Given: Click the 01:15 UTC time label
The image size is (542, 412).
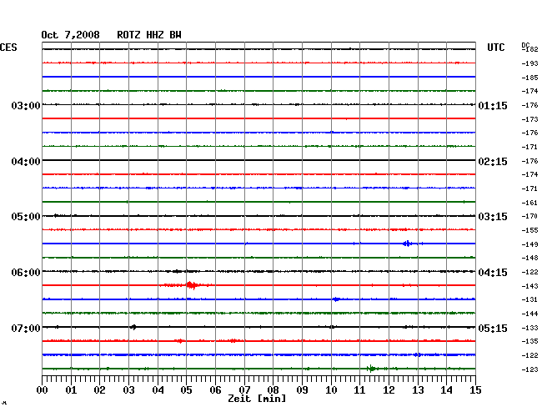Looking at the screenshot, I should tap(493, 105).
